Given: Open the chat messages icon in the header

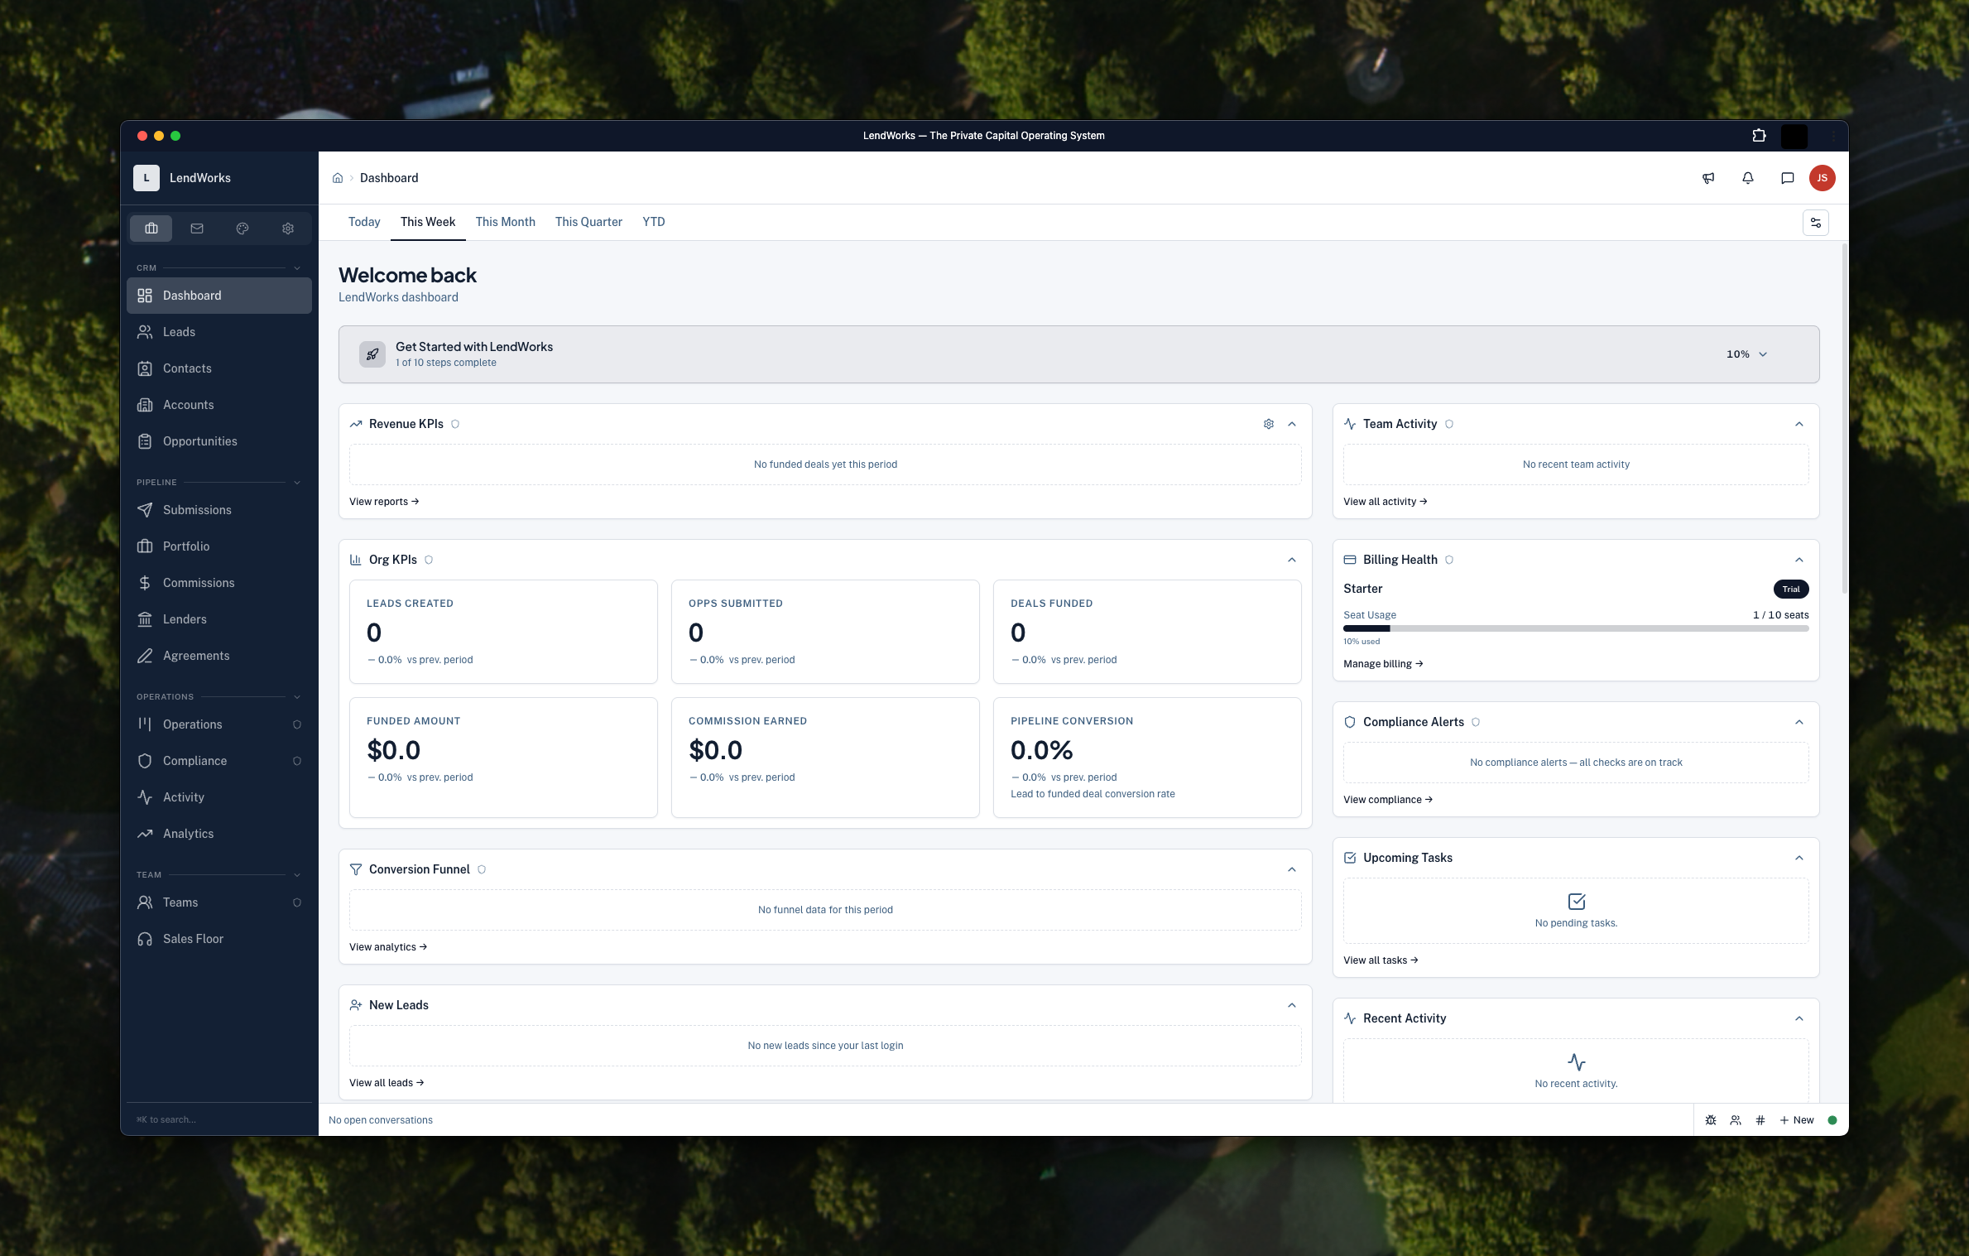Looking at the screenshot, I should [x=1788, y=178].
